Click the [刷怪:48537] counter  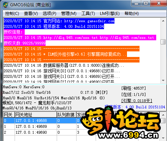[134, 89]
